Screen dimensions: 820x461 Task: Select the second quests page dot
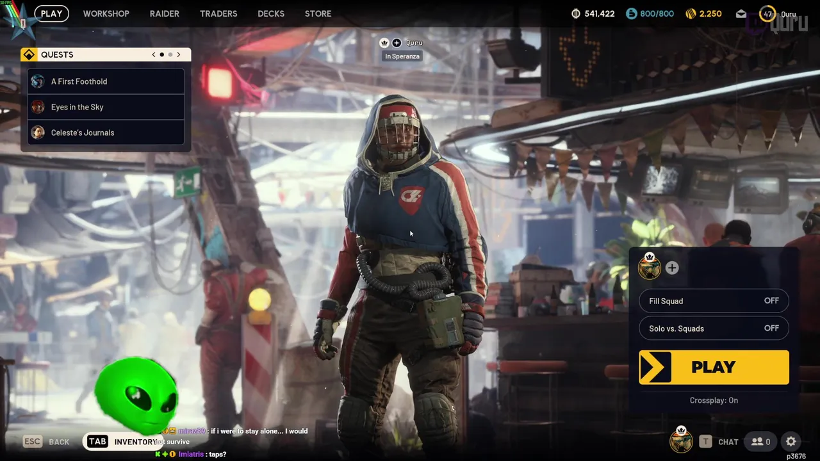(170, 54)
